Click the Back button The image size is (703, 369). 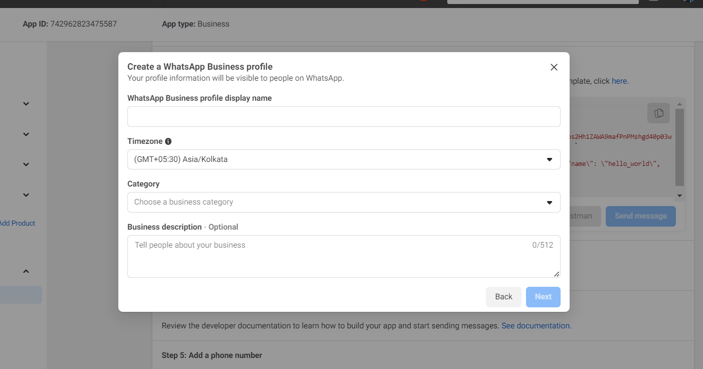click(503, 297)
